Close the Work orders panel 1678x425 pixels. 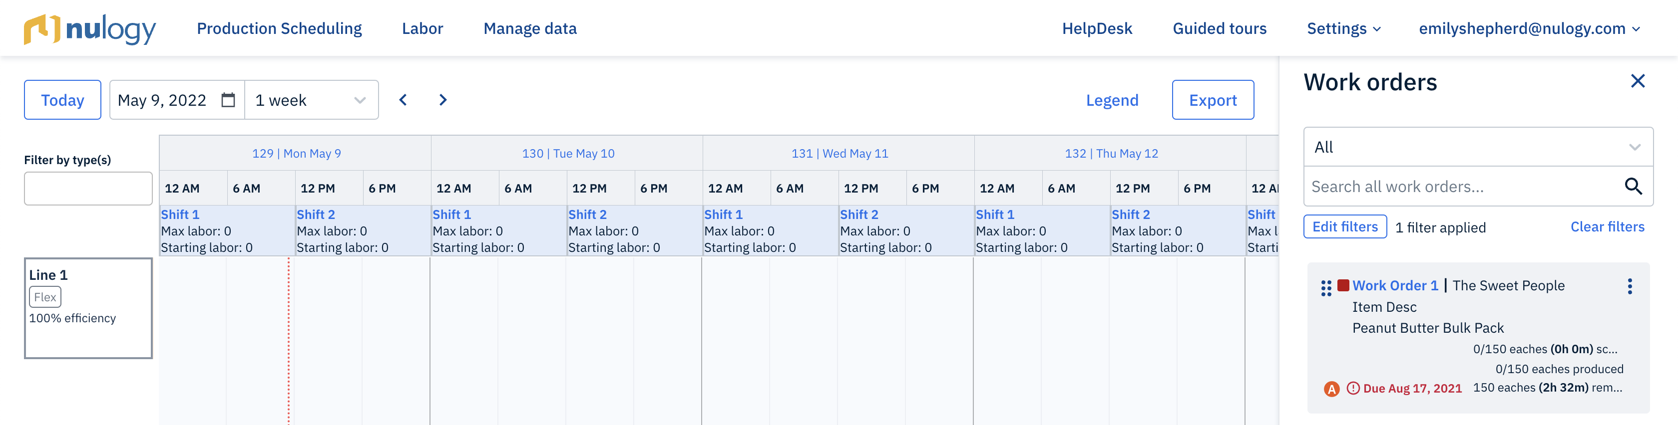(x=1638, y=81)
